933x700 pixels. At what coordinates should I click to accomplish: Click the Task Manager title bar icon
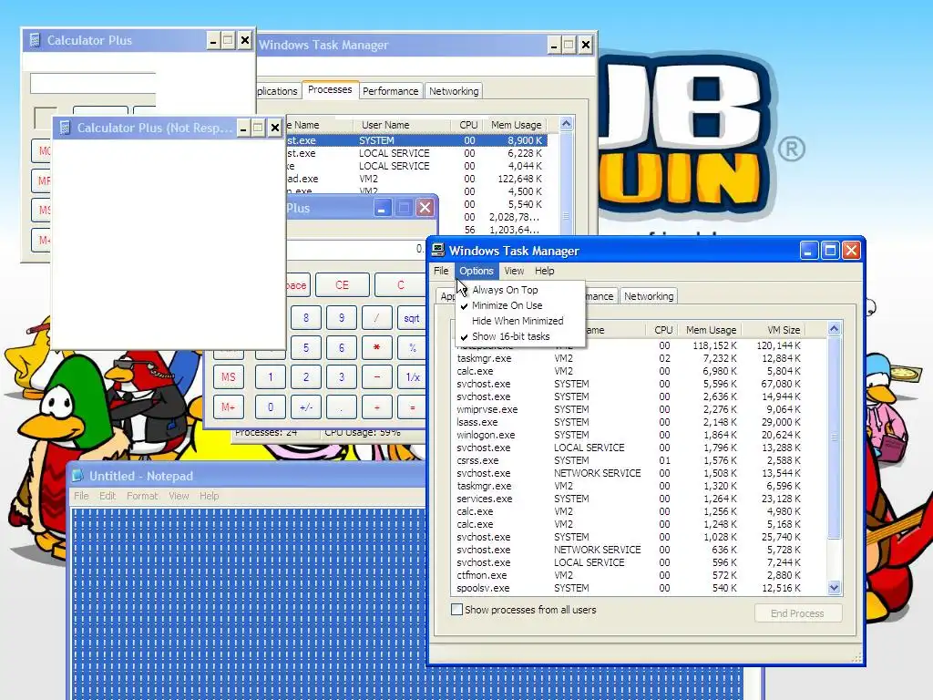coord(438,250)
